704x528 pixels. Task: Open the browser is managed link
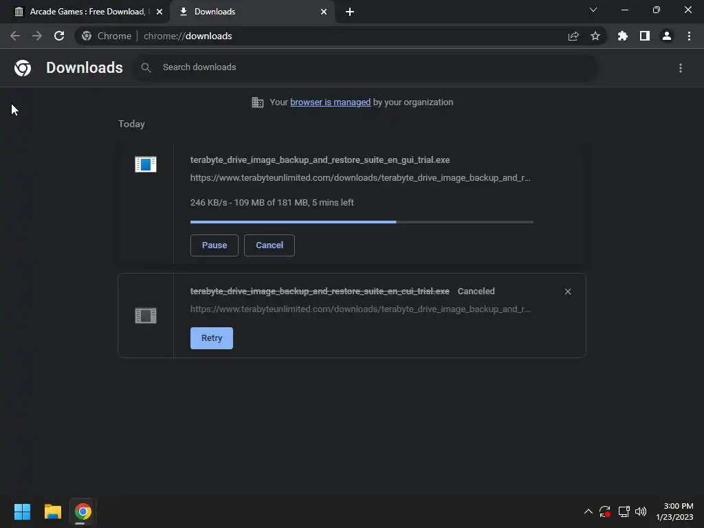click(x=330, y=102)
